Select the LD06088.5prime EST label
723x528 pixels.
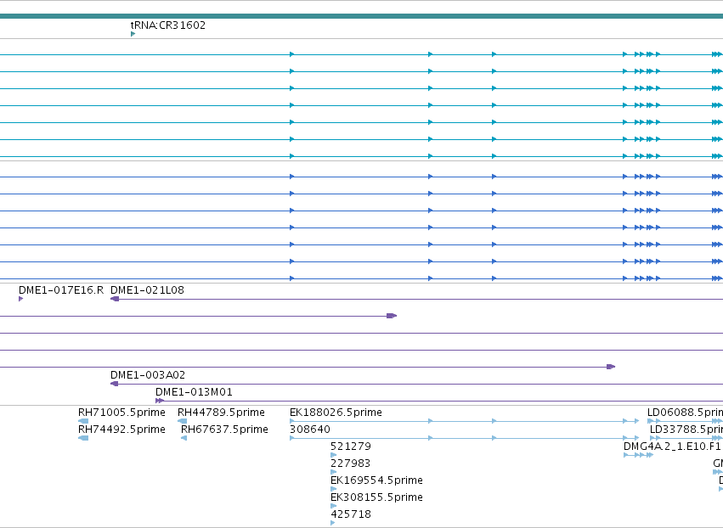pyautogui.click(x=685, y=412)
